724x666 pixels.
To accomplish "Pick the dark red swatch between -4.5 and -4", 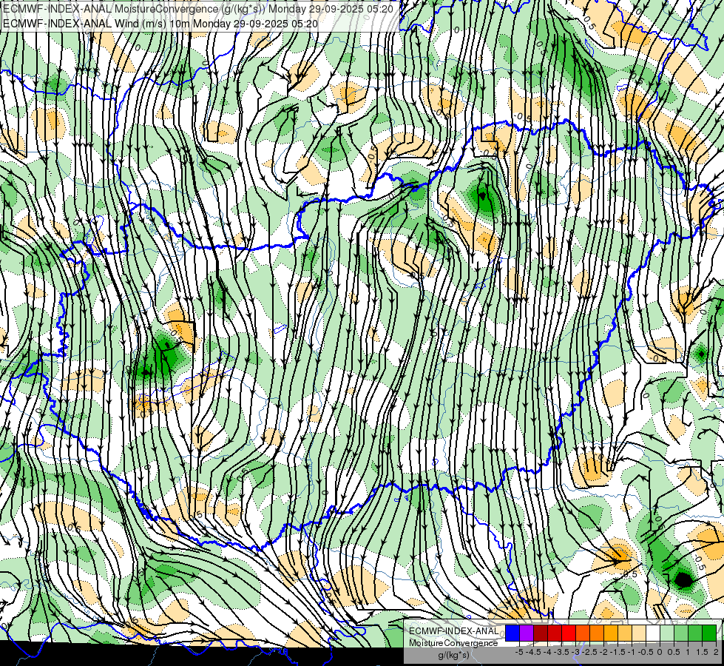I will click(541, 633).
